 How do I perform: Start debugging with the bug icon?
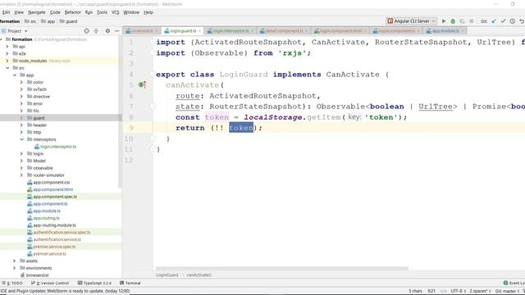tap(453, 21)
